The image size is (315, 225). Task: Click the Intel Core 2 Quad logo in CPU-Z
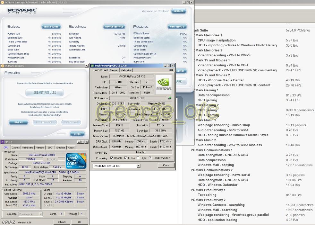[76, 161]
